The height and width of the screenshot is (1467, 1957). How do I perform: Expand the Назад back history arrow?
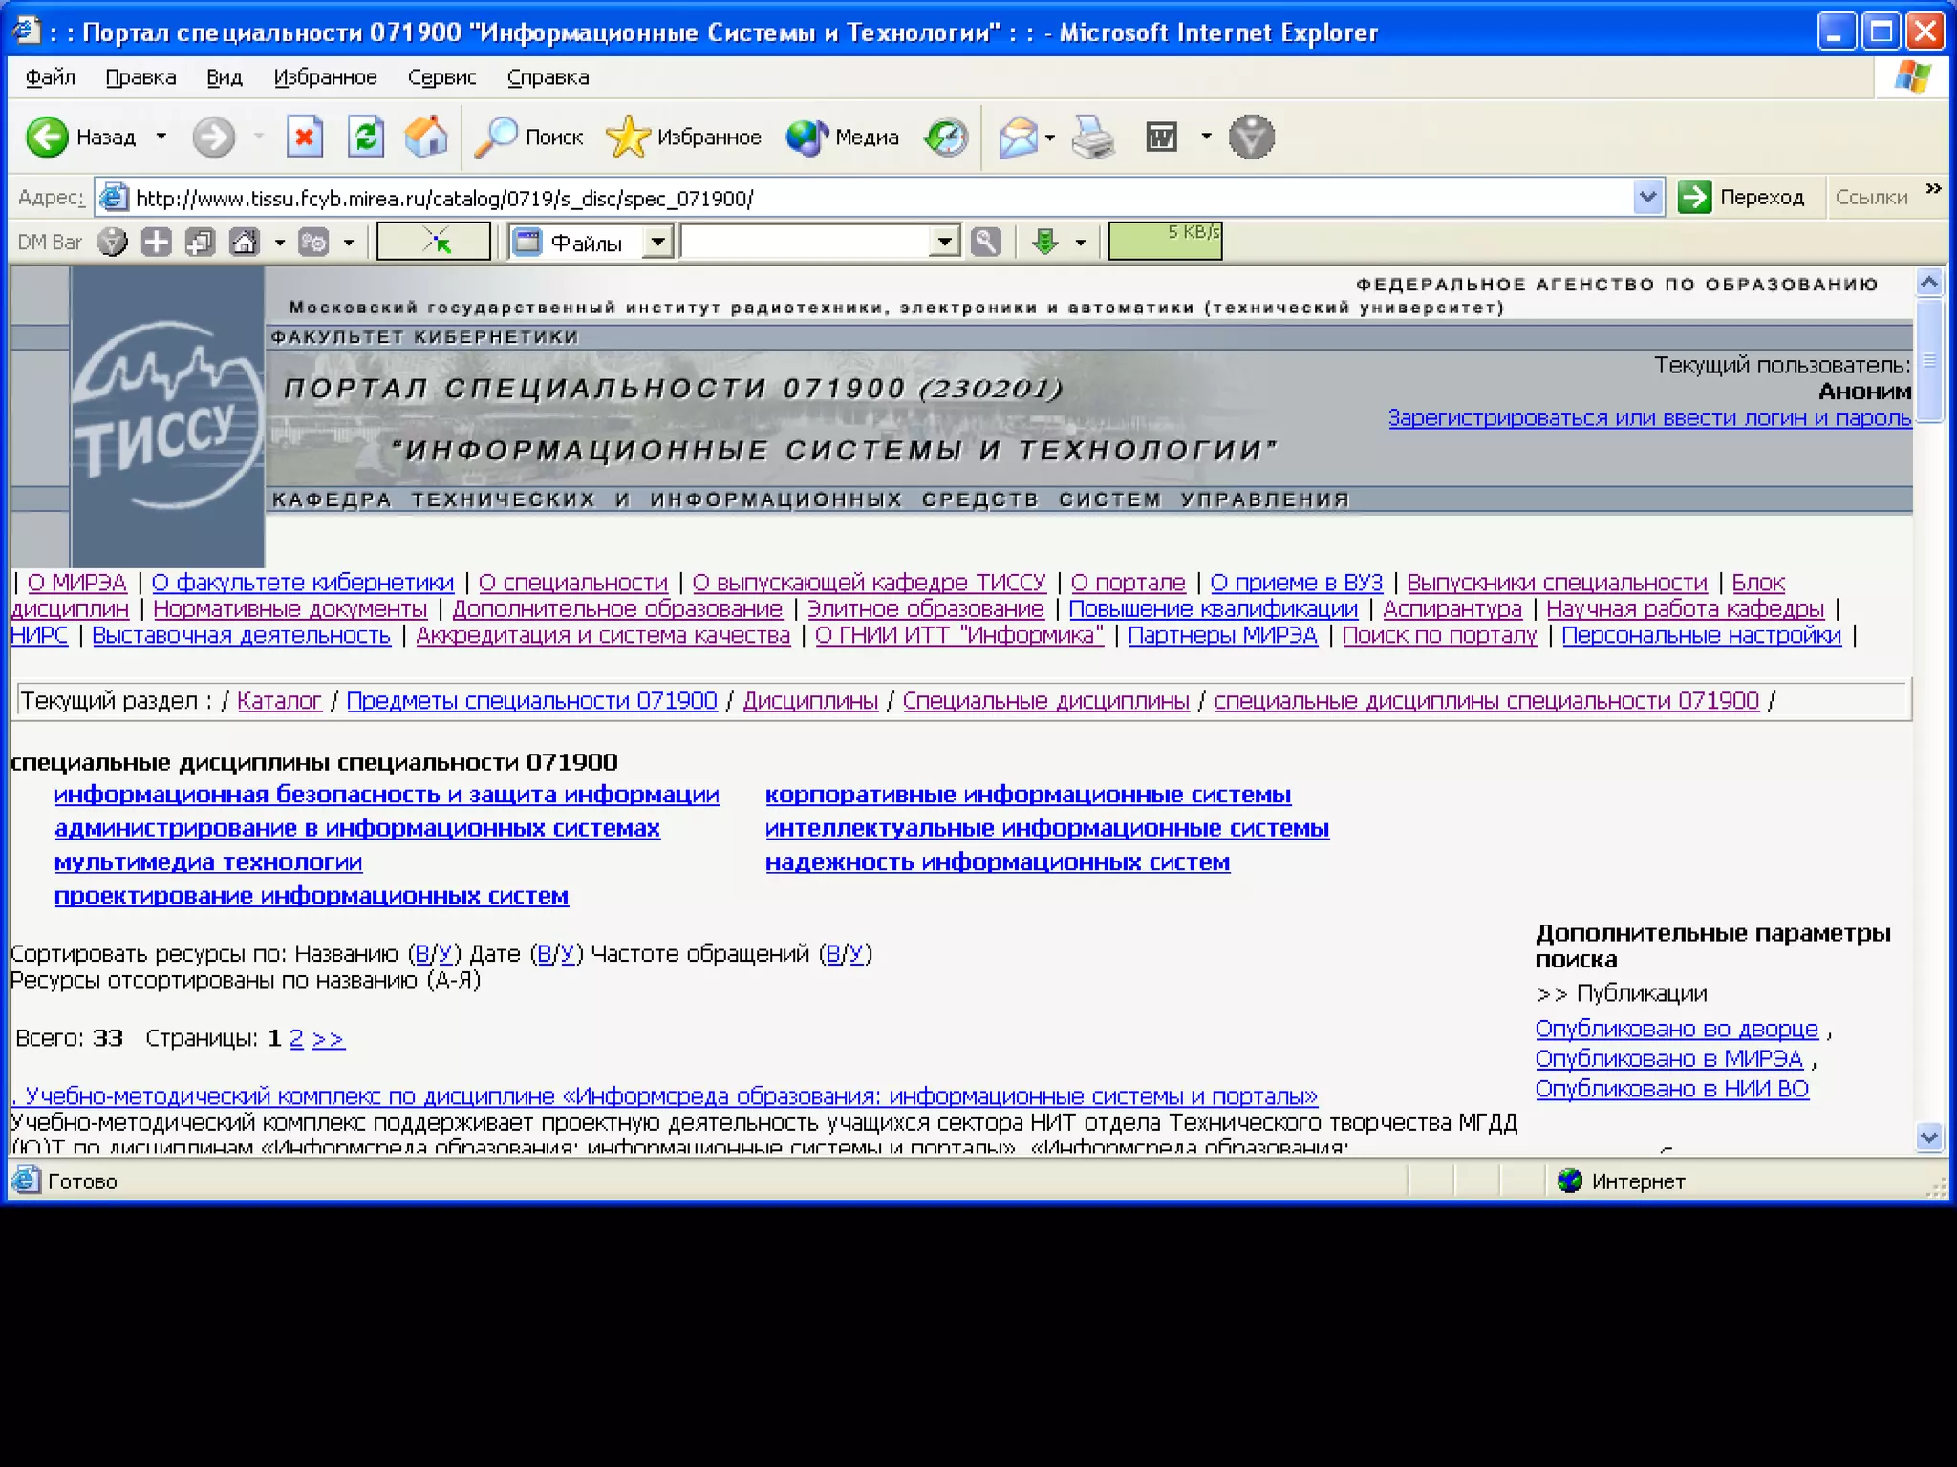pos(161,138)
